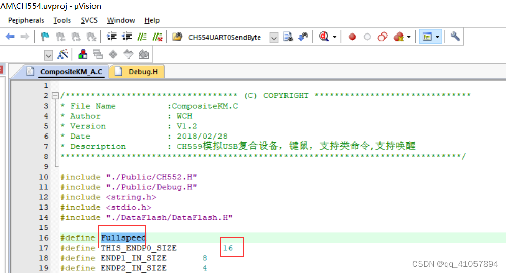The image size is (506, 273).
Task: Clear all bookmarks icon
Action: pos(91,37)
